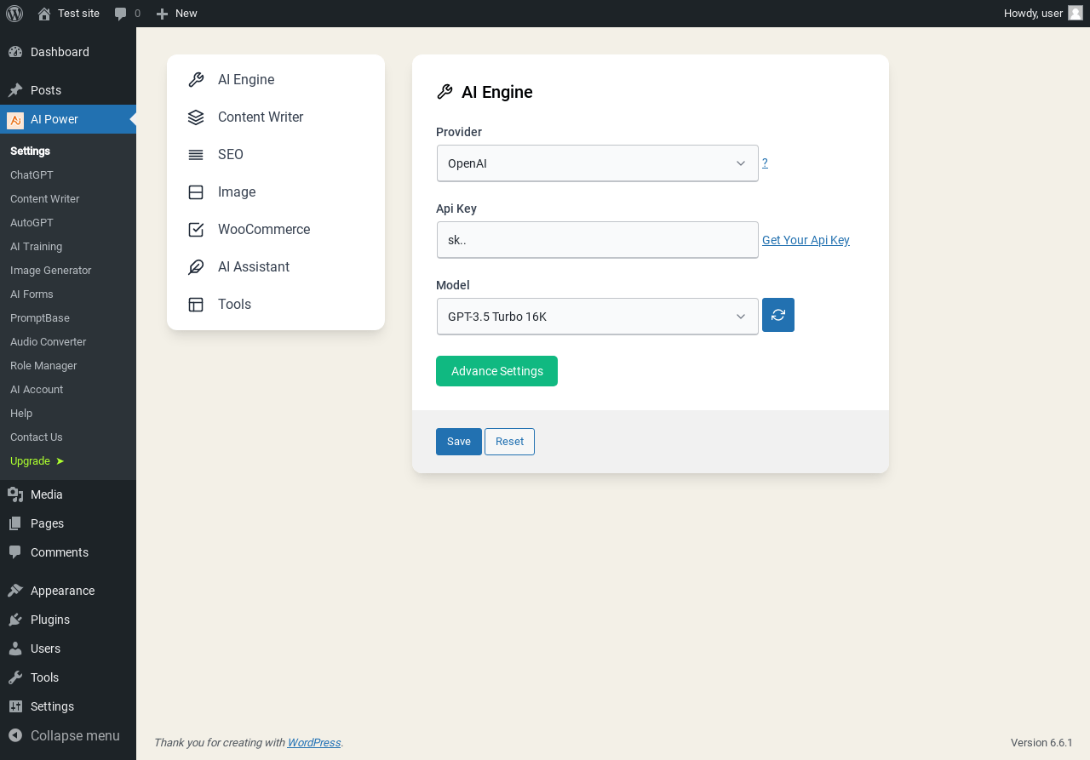Image resolution: width=1090 pixels, height=760 pixels.
Task: Click the user avatar icon
Action: 1076,13
